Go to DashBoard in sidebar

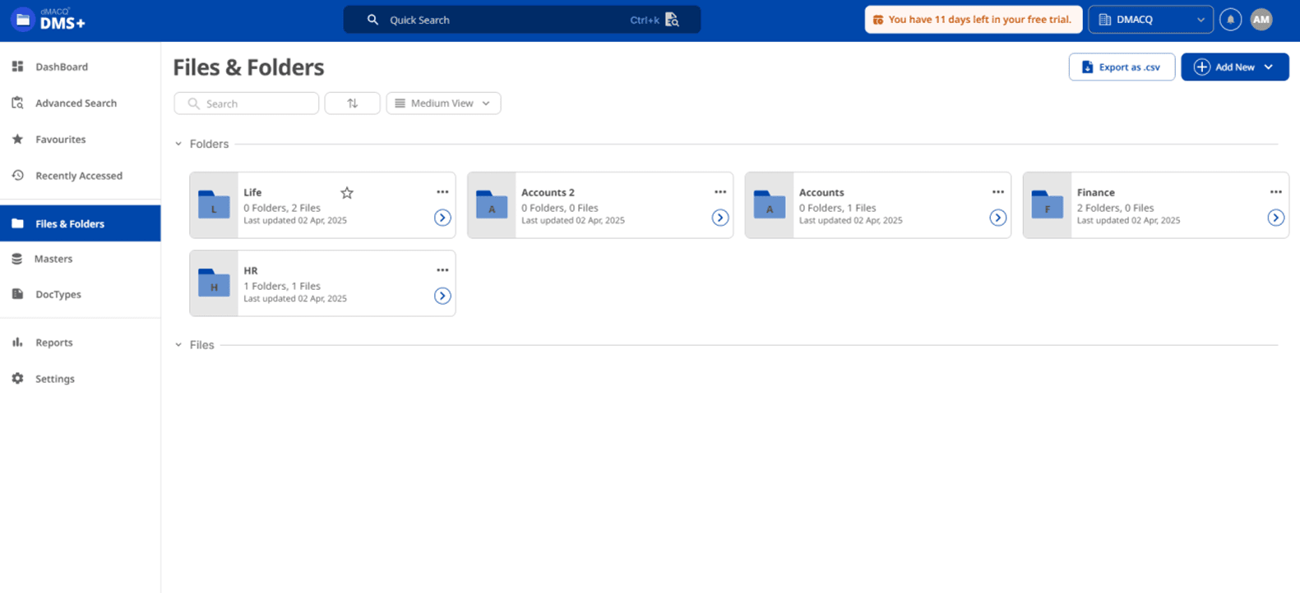(x=81, y=67)
